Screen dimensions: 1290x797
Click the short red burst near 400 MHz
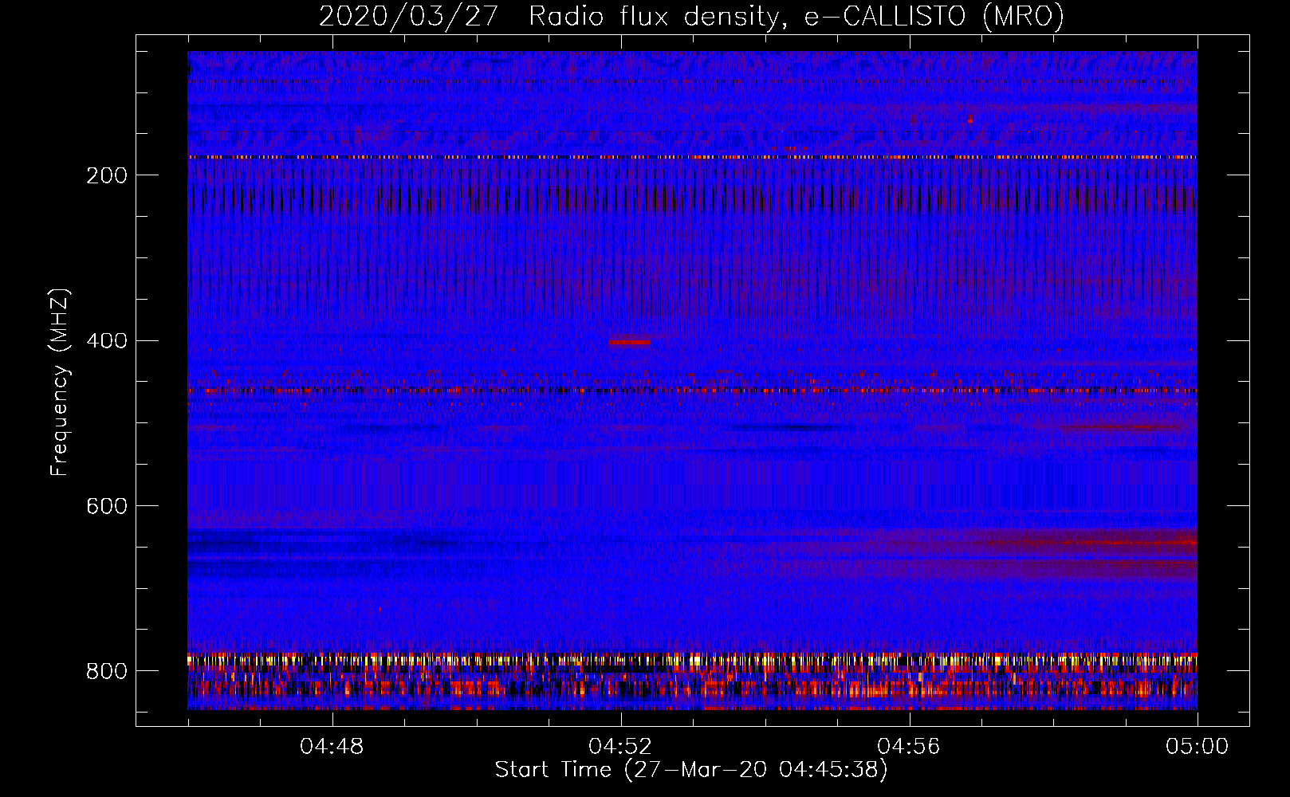click(x=630, y=342)
